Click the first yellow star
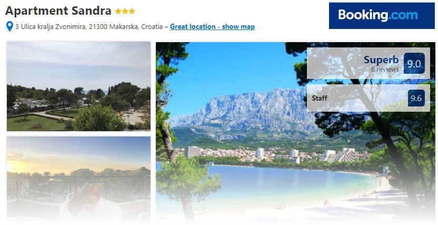The image size is (438, 225). [118, 11]
